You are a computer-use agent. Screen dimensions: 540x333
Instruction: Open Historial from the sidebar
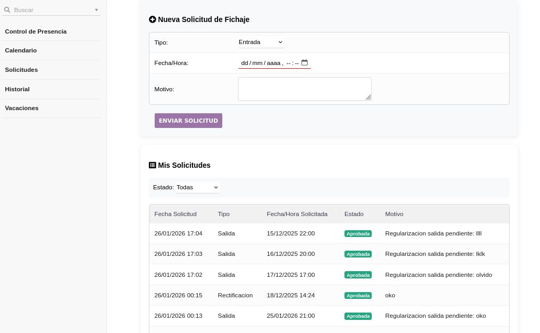pyautogui.click(x=17, y=89)
